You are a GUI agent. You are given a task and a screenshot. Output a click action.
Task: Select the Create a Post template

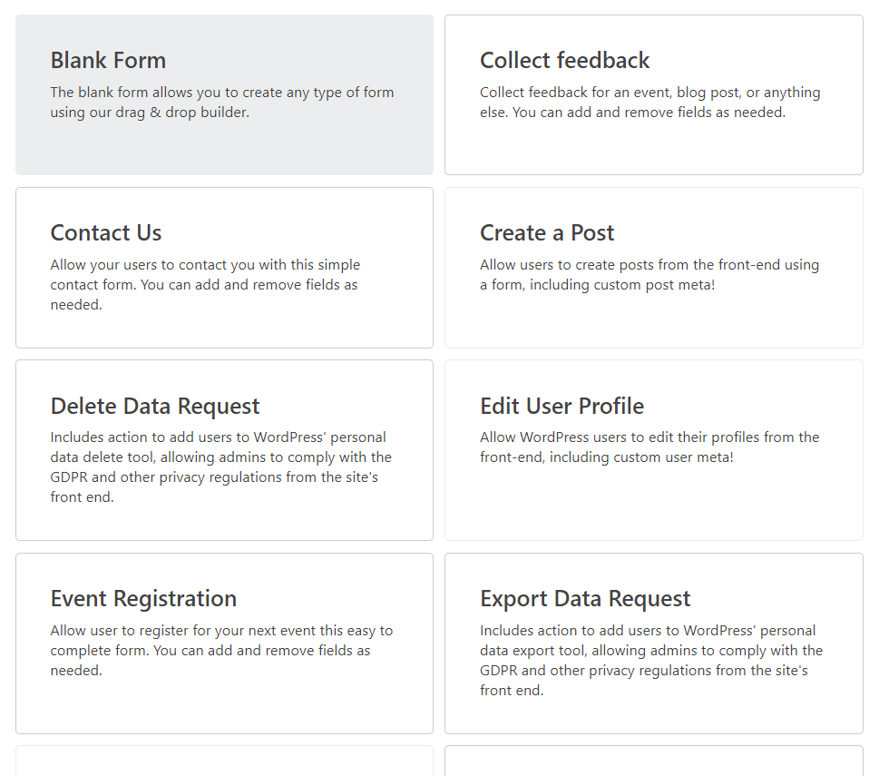click(654, 268)
